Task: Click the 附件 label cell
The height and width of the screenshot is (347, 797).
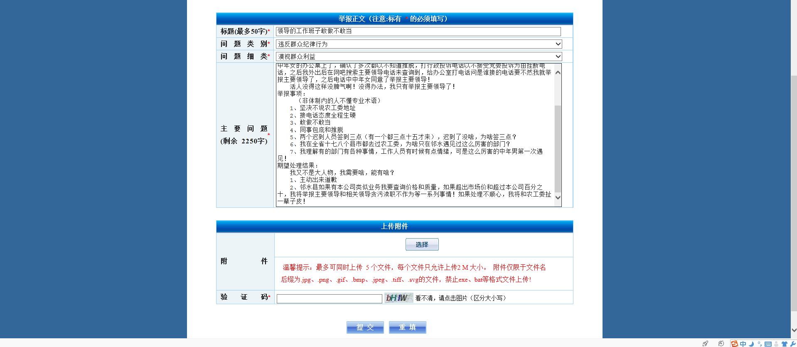Action: [245, 261]
